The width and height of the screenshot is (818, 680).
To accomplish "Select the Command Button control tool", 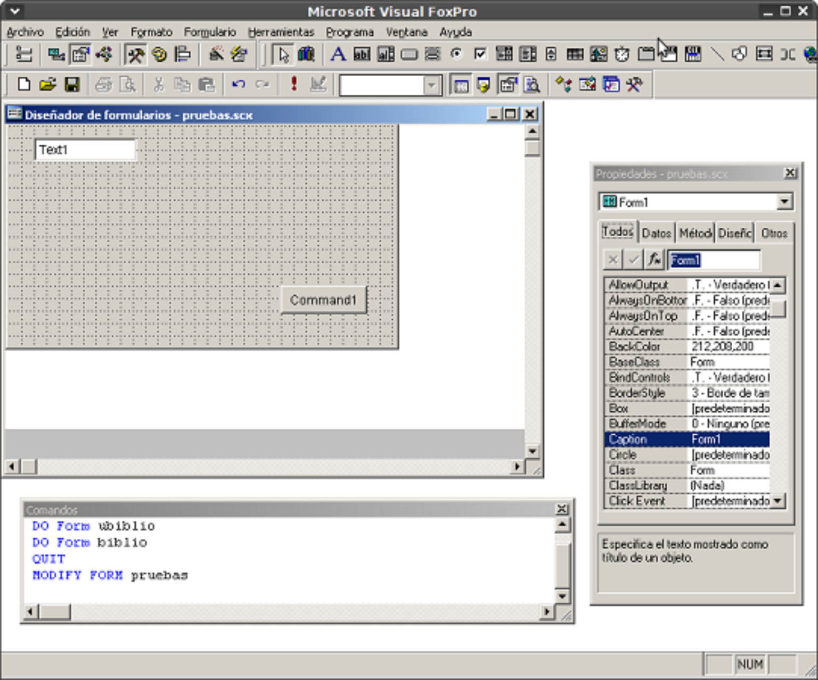I will (x=408, y=54).
